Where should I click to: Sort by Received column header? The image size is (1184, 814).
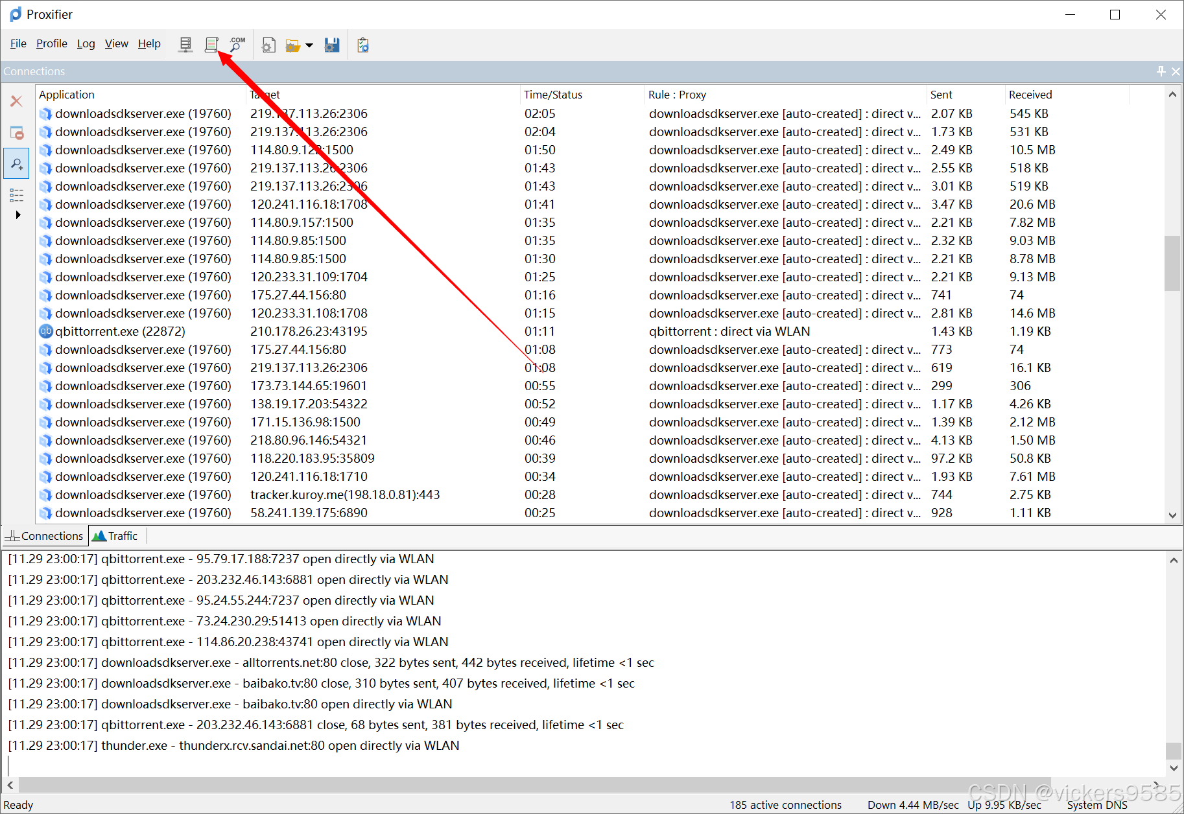[1067, 95]
